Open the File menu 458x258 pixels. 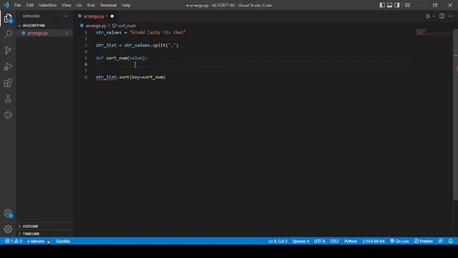pyautogui.click(x=17, y=5)
